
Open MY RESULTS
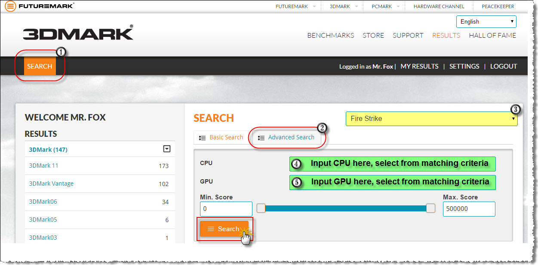(x=419, y=66)
